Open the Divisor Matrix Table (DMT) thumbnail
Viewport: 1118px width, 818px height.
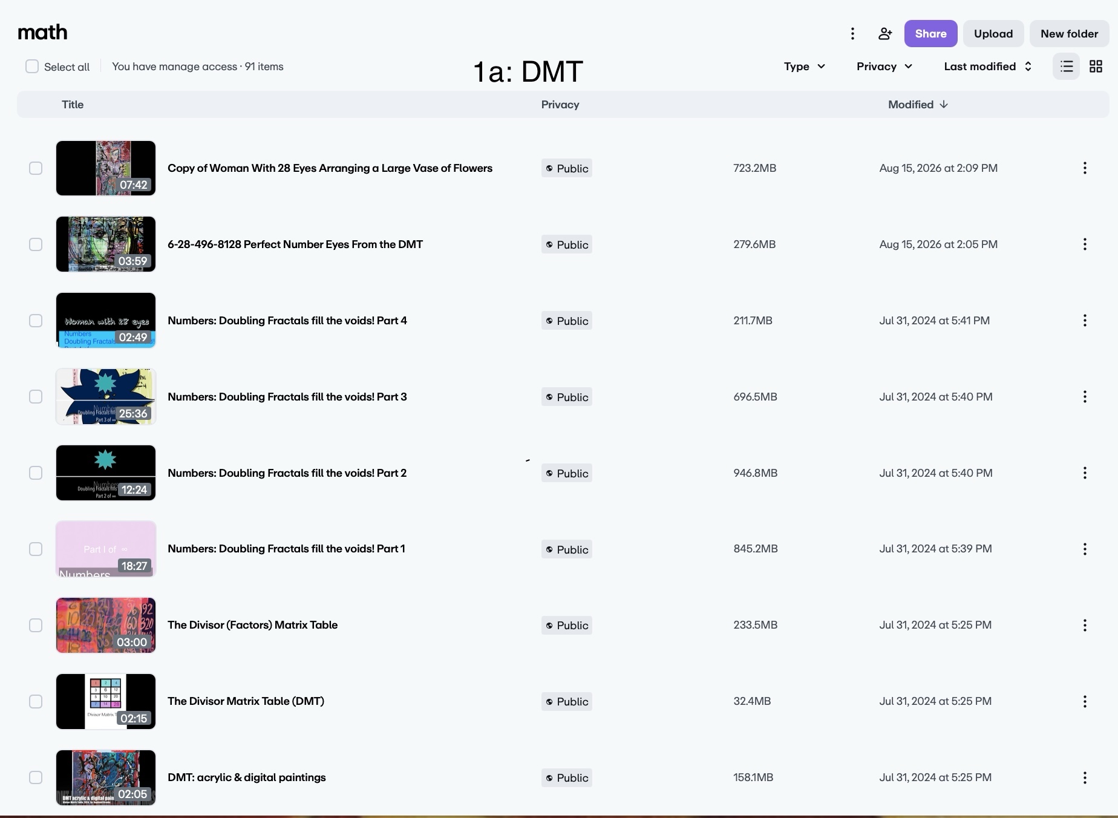point(106,701)
